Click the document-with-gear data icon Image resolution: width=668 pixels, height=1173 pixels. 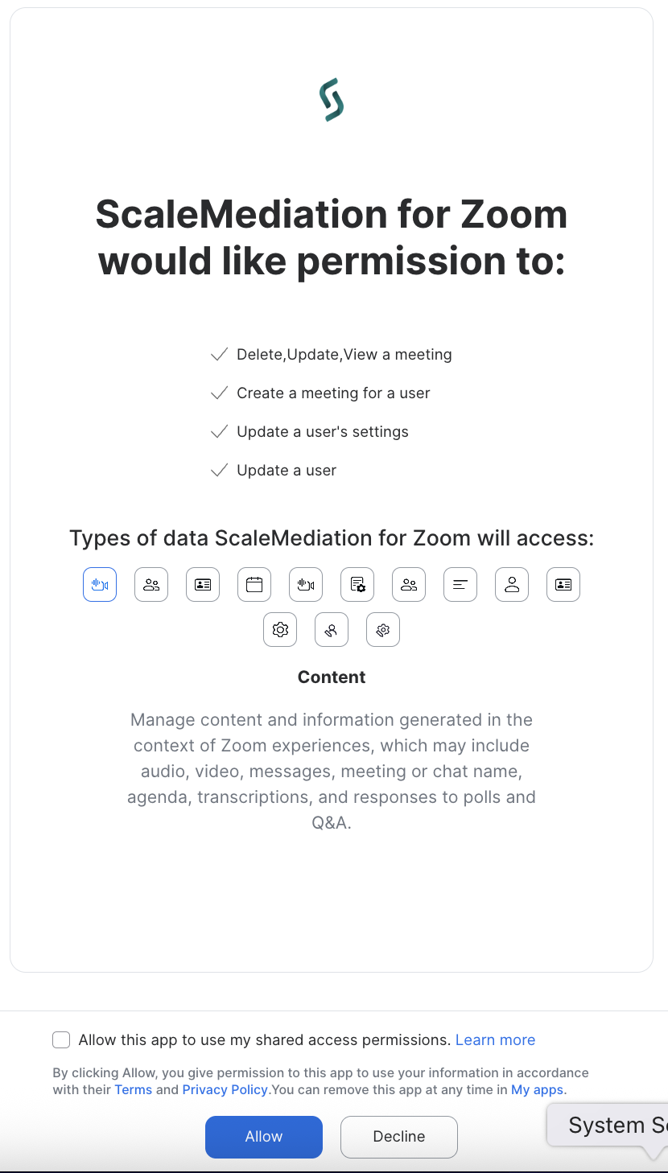pyautogui.click(x=357, y=585)
